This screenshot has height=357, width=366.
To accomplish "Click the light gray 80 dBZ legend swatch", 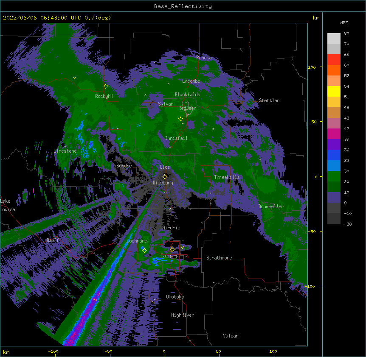I will [x=334, y=39].
